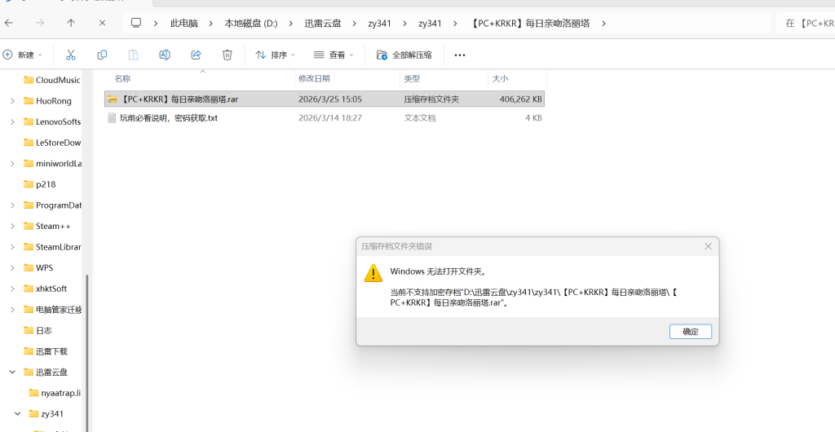Click the txt document file icon
The width and height of the screenshot is (835, 432).
[x=112, y=118]
